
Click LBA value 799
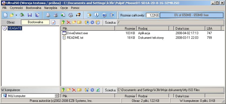pyautogui.click(x=209, y=38)
